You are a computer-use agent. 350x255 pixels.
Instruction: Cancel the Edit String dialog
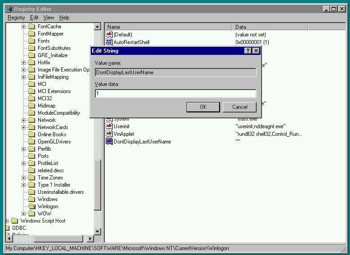(x=239, y=107)
